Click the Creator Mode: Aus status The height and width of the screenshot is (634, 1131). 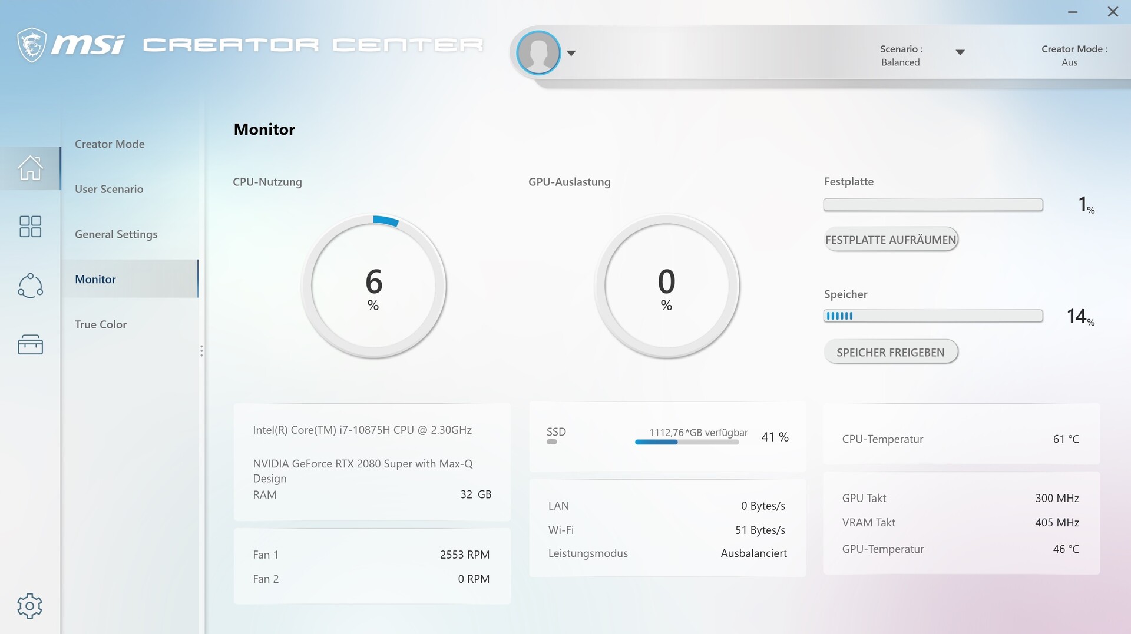(x=1074, y=55)
